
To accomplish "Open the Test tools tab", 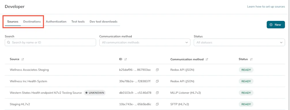I will click(78, 21).
